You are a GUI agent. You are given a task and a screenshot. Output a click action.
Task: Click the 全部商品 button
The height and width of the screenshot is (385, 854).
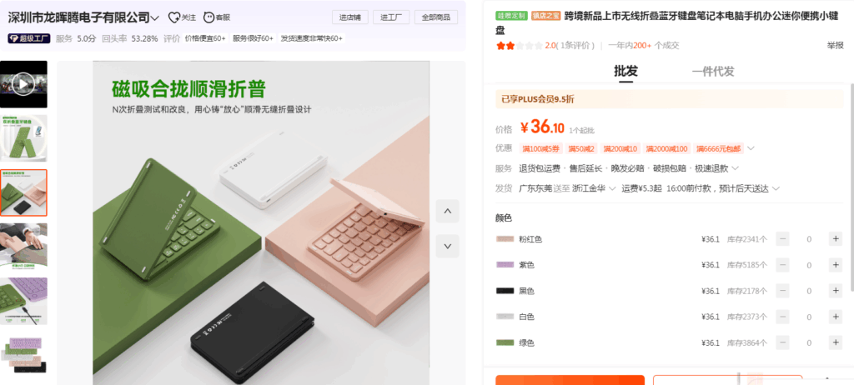436,17
